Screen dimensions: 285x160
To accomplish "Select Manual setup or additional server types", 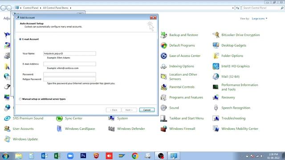I will (x=20, y=99).
